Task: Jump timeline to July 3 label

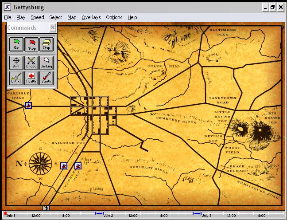Action: click(207, 216)
